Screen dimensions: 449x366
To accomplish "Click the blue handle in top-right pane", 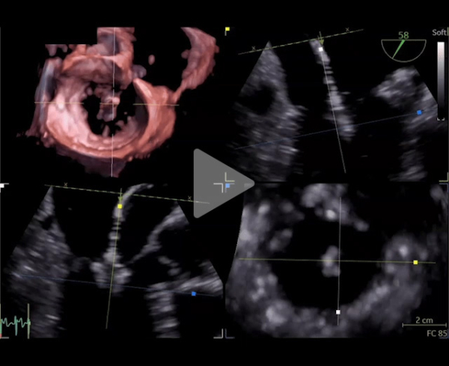I will tap(419, 112).
